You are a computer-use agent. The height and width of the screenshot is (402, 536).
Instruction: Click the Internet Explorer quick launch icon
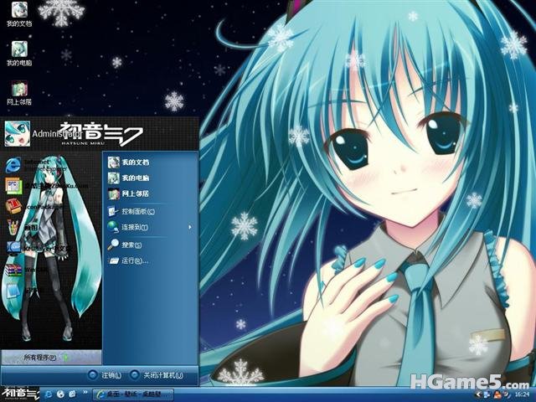pos(49,394)
